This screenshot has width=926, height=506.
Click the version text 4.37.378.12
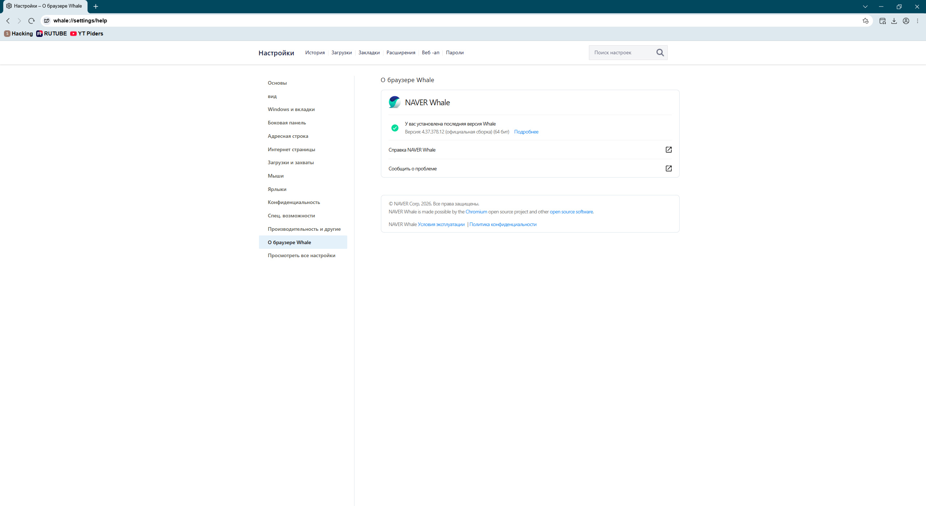point(433,132)
